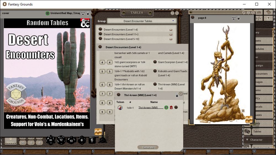
Task: Click the dice icon beside Tables
Action: pyautogui.click(x=247, y=132)
